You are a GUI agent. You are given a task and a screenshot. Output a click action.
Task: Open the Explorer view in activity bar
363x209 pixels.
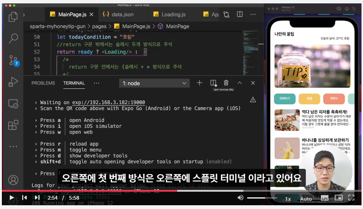(x=13, y=17)
